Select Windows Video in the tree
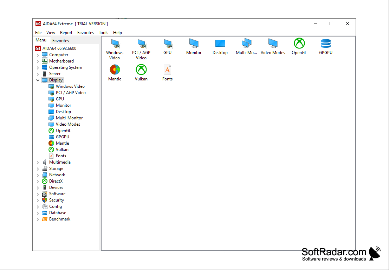Viewport: 389px width, 270px height. 67,86
